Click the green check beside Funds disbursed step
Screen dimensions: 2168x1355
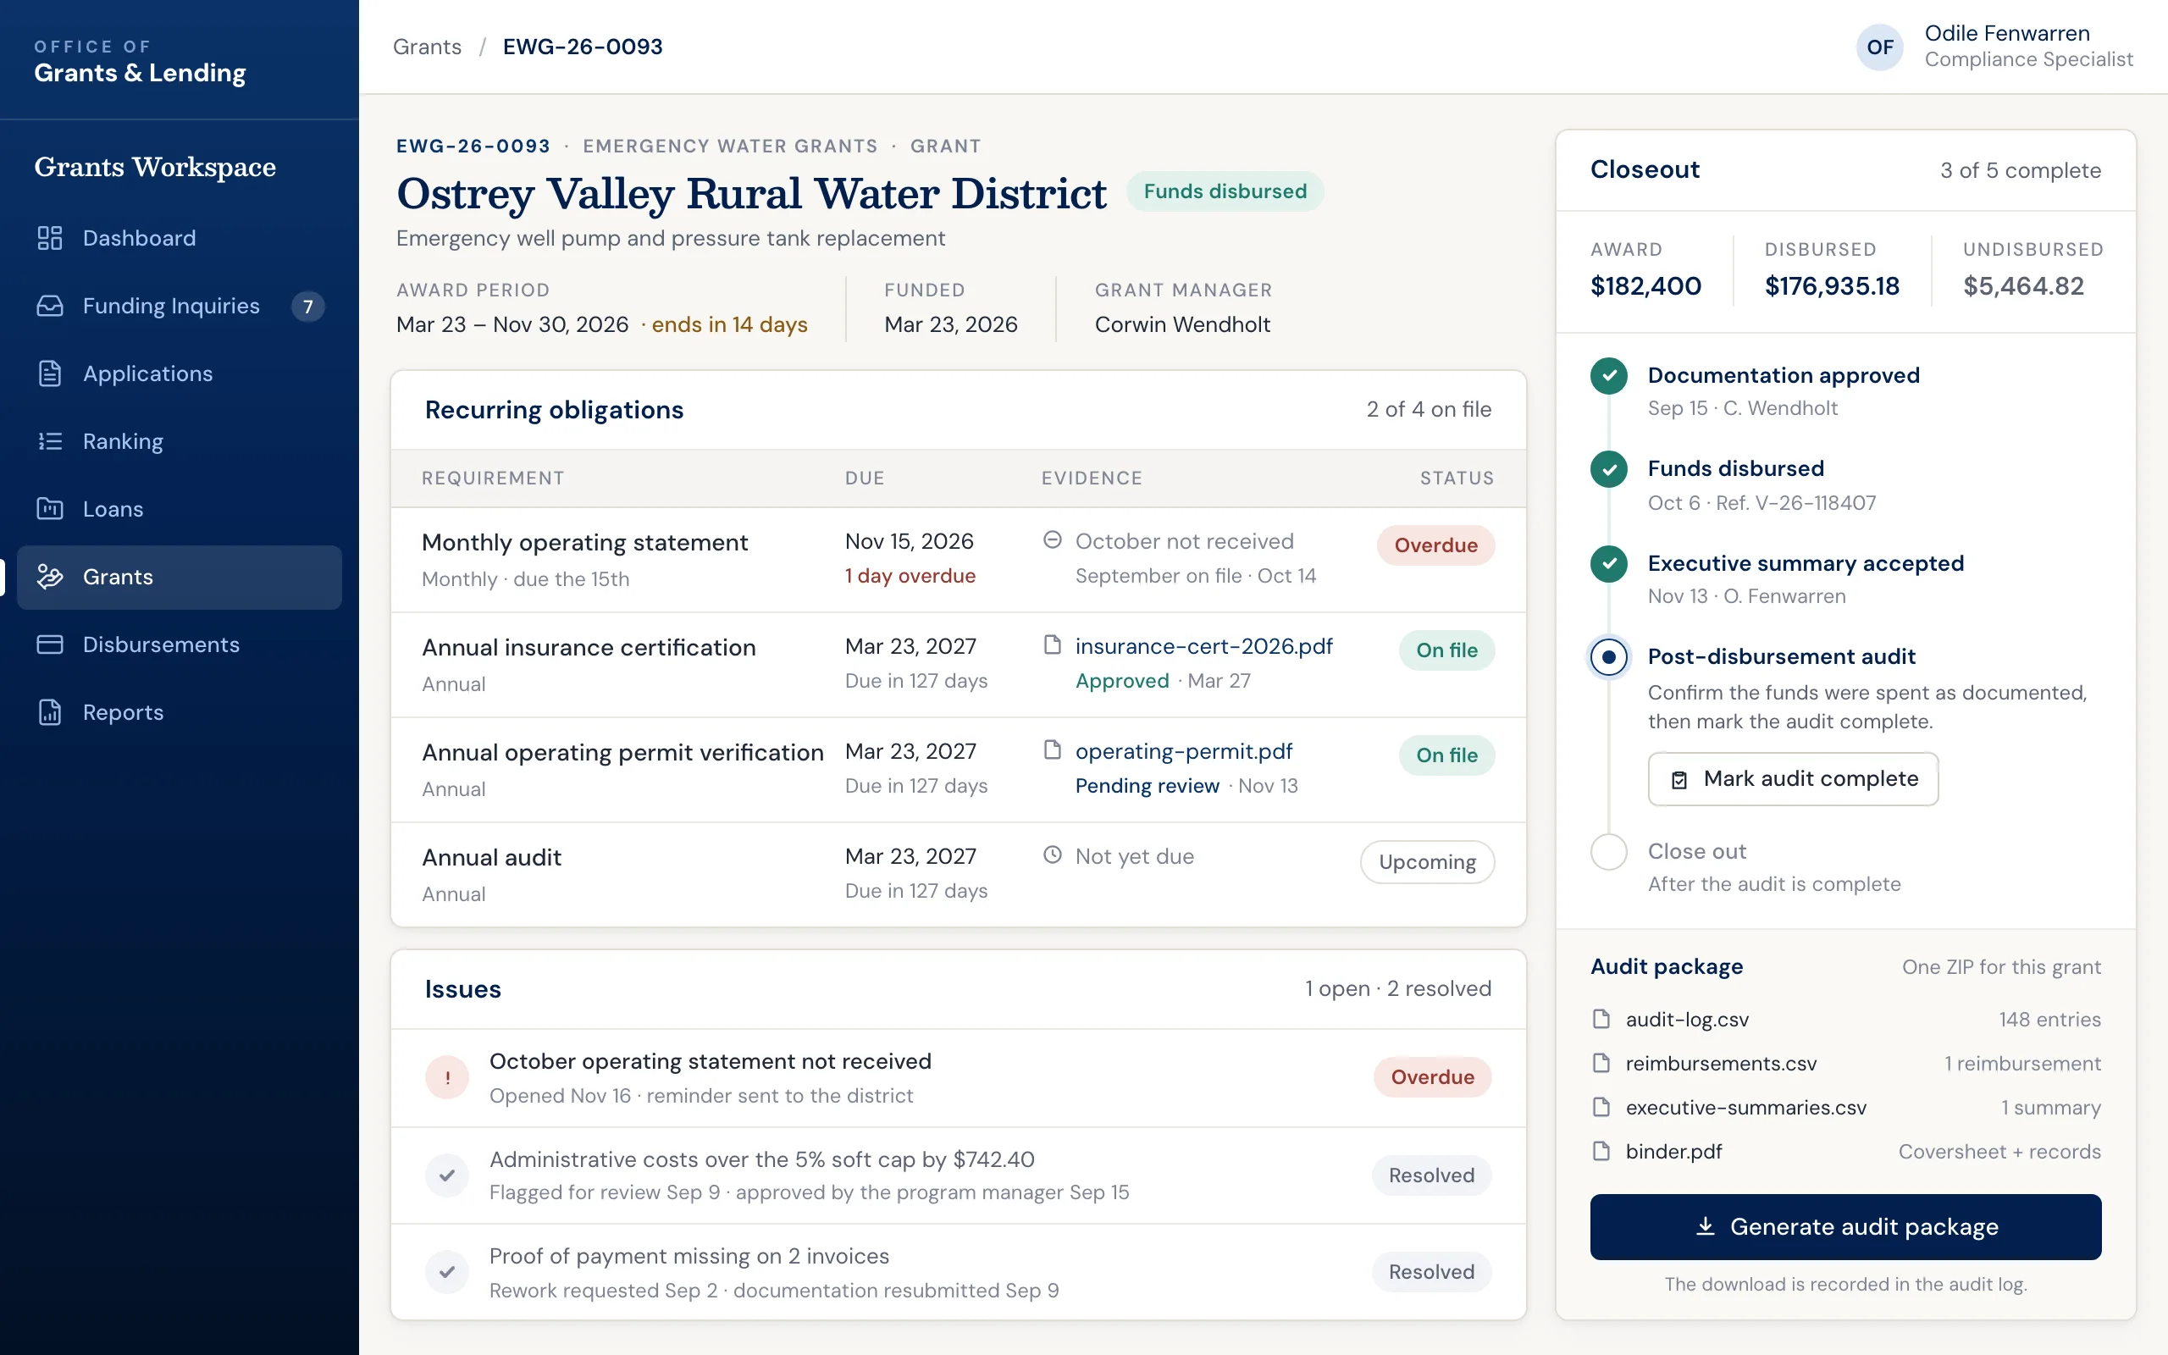click(1609, 469)
